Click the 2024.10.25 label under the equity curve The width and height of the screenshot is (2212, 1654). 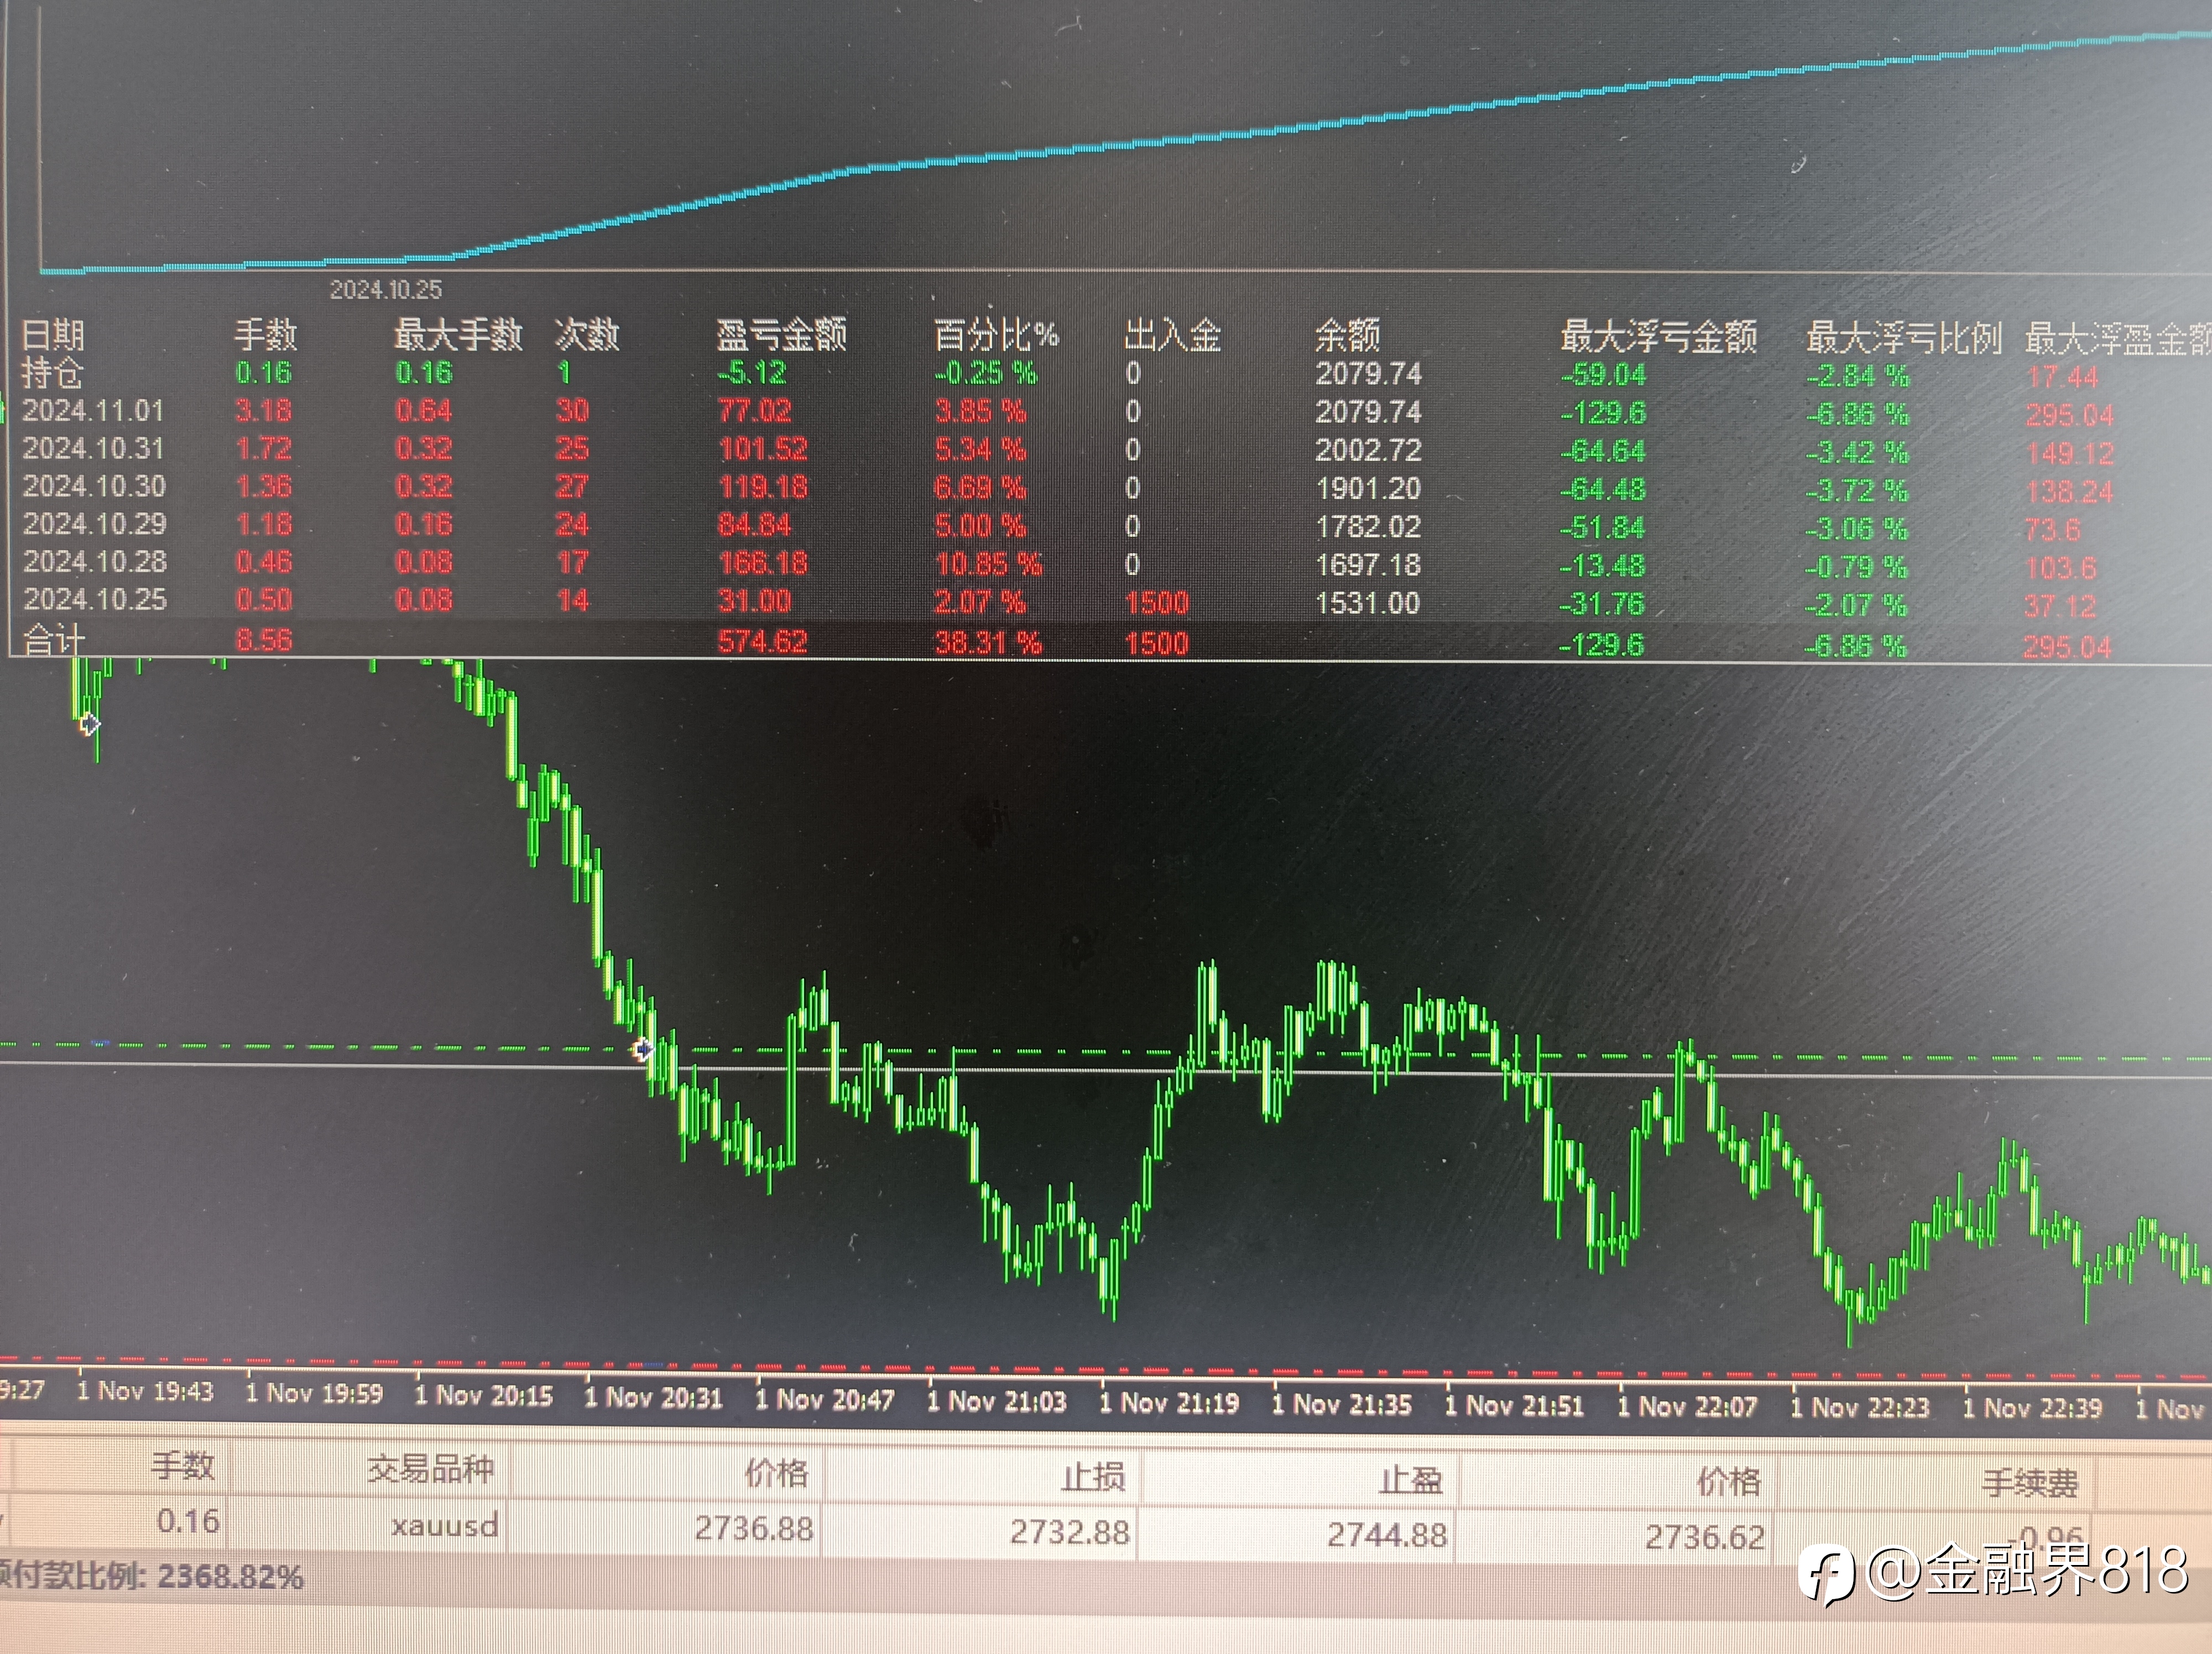(386, 290)
